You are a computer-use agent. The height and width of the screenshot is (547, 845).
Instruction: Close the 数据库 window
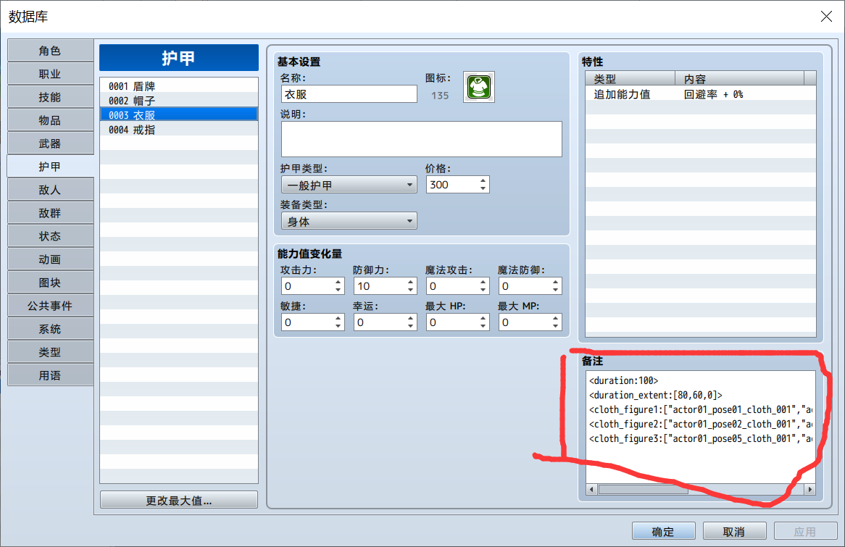[x=826, y=17]
